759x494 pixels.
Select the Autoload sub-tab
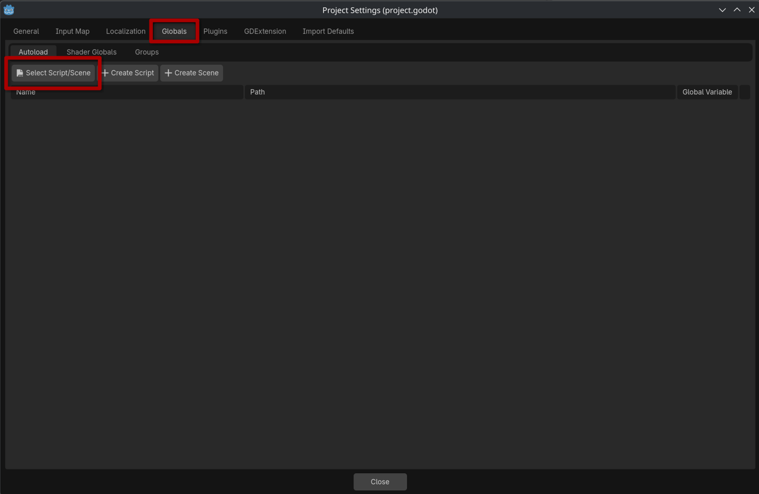coord(33,52)
